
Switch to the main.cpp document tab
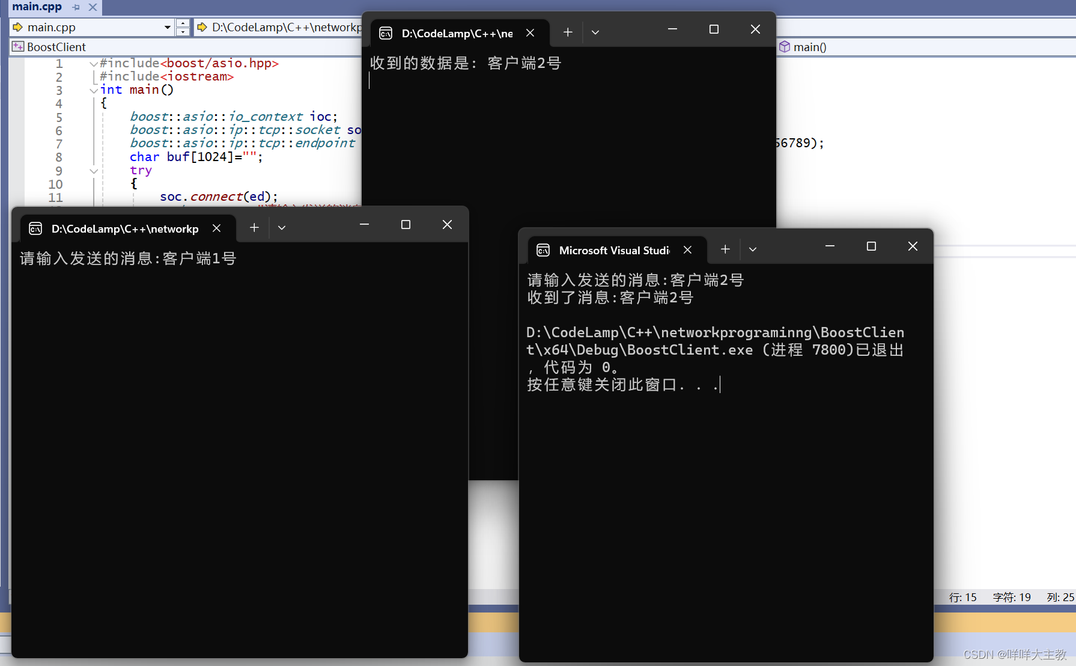click(37, 7)
